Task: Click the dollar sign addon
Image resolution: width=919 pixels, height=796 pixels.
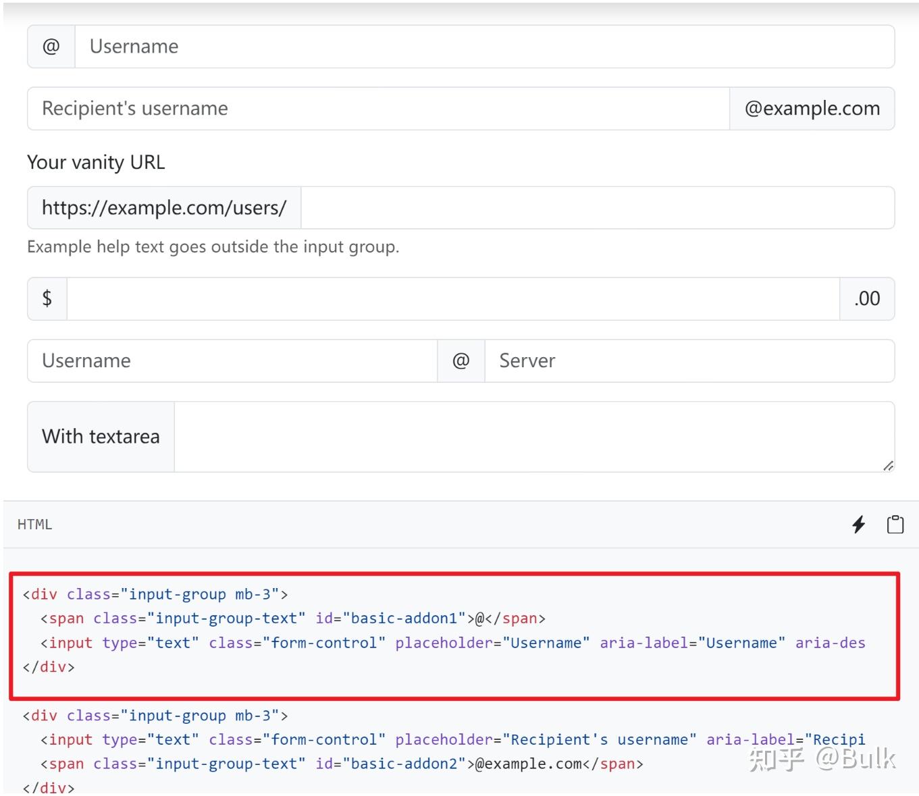Action: click(x=47, y=298)
